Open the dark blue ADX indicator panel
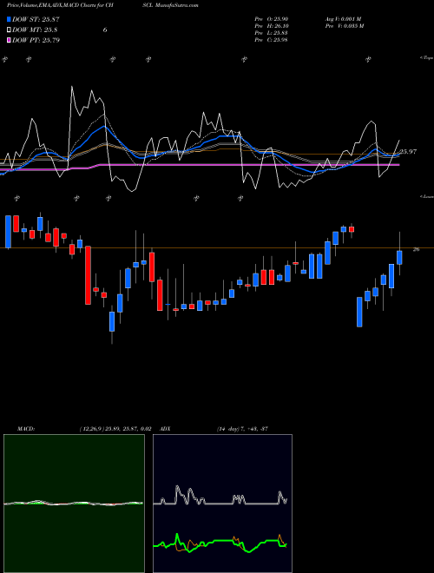The image size is (434, 573). (222, 504)
